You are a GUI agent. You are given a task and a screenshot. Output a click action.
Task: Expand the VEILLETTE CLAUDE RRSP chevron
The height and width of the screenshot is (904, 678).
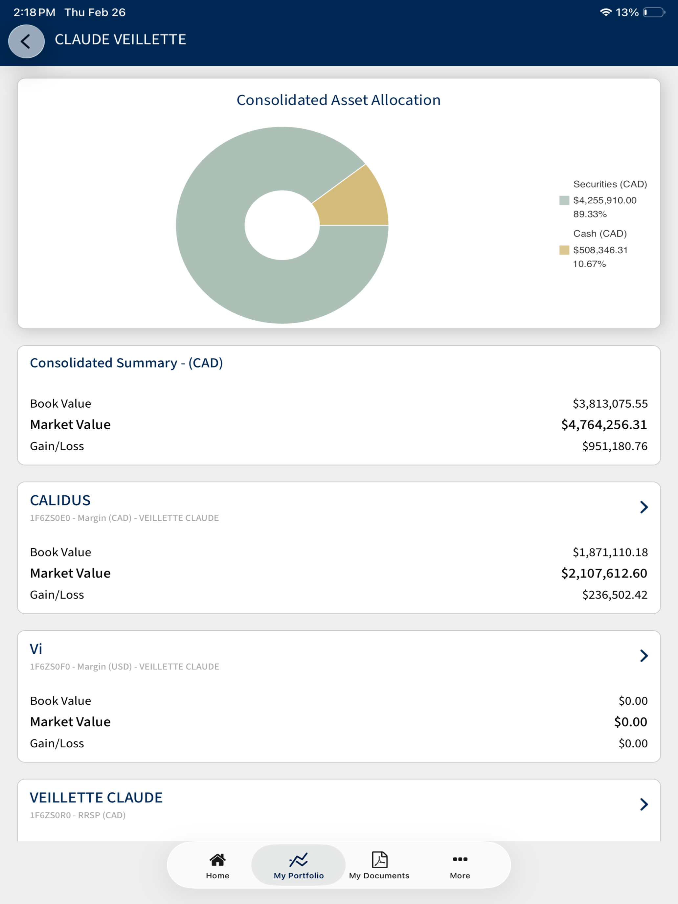(644, 804)
